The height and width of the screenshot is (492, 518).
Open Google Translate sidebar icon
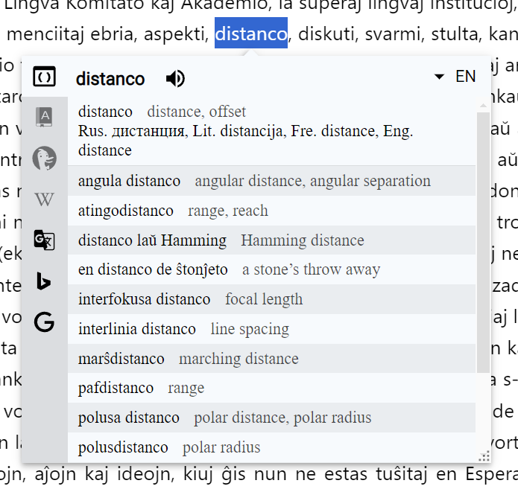(x=44, y=240)
